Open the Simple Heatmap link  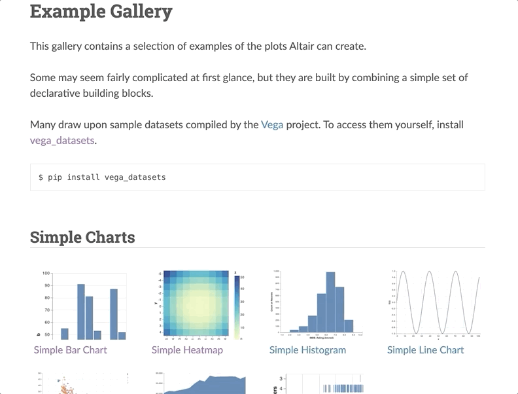[187, 349]
